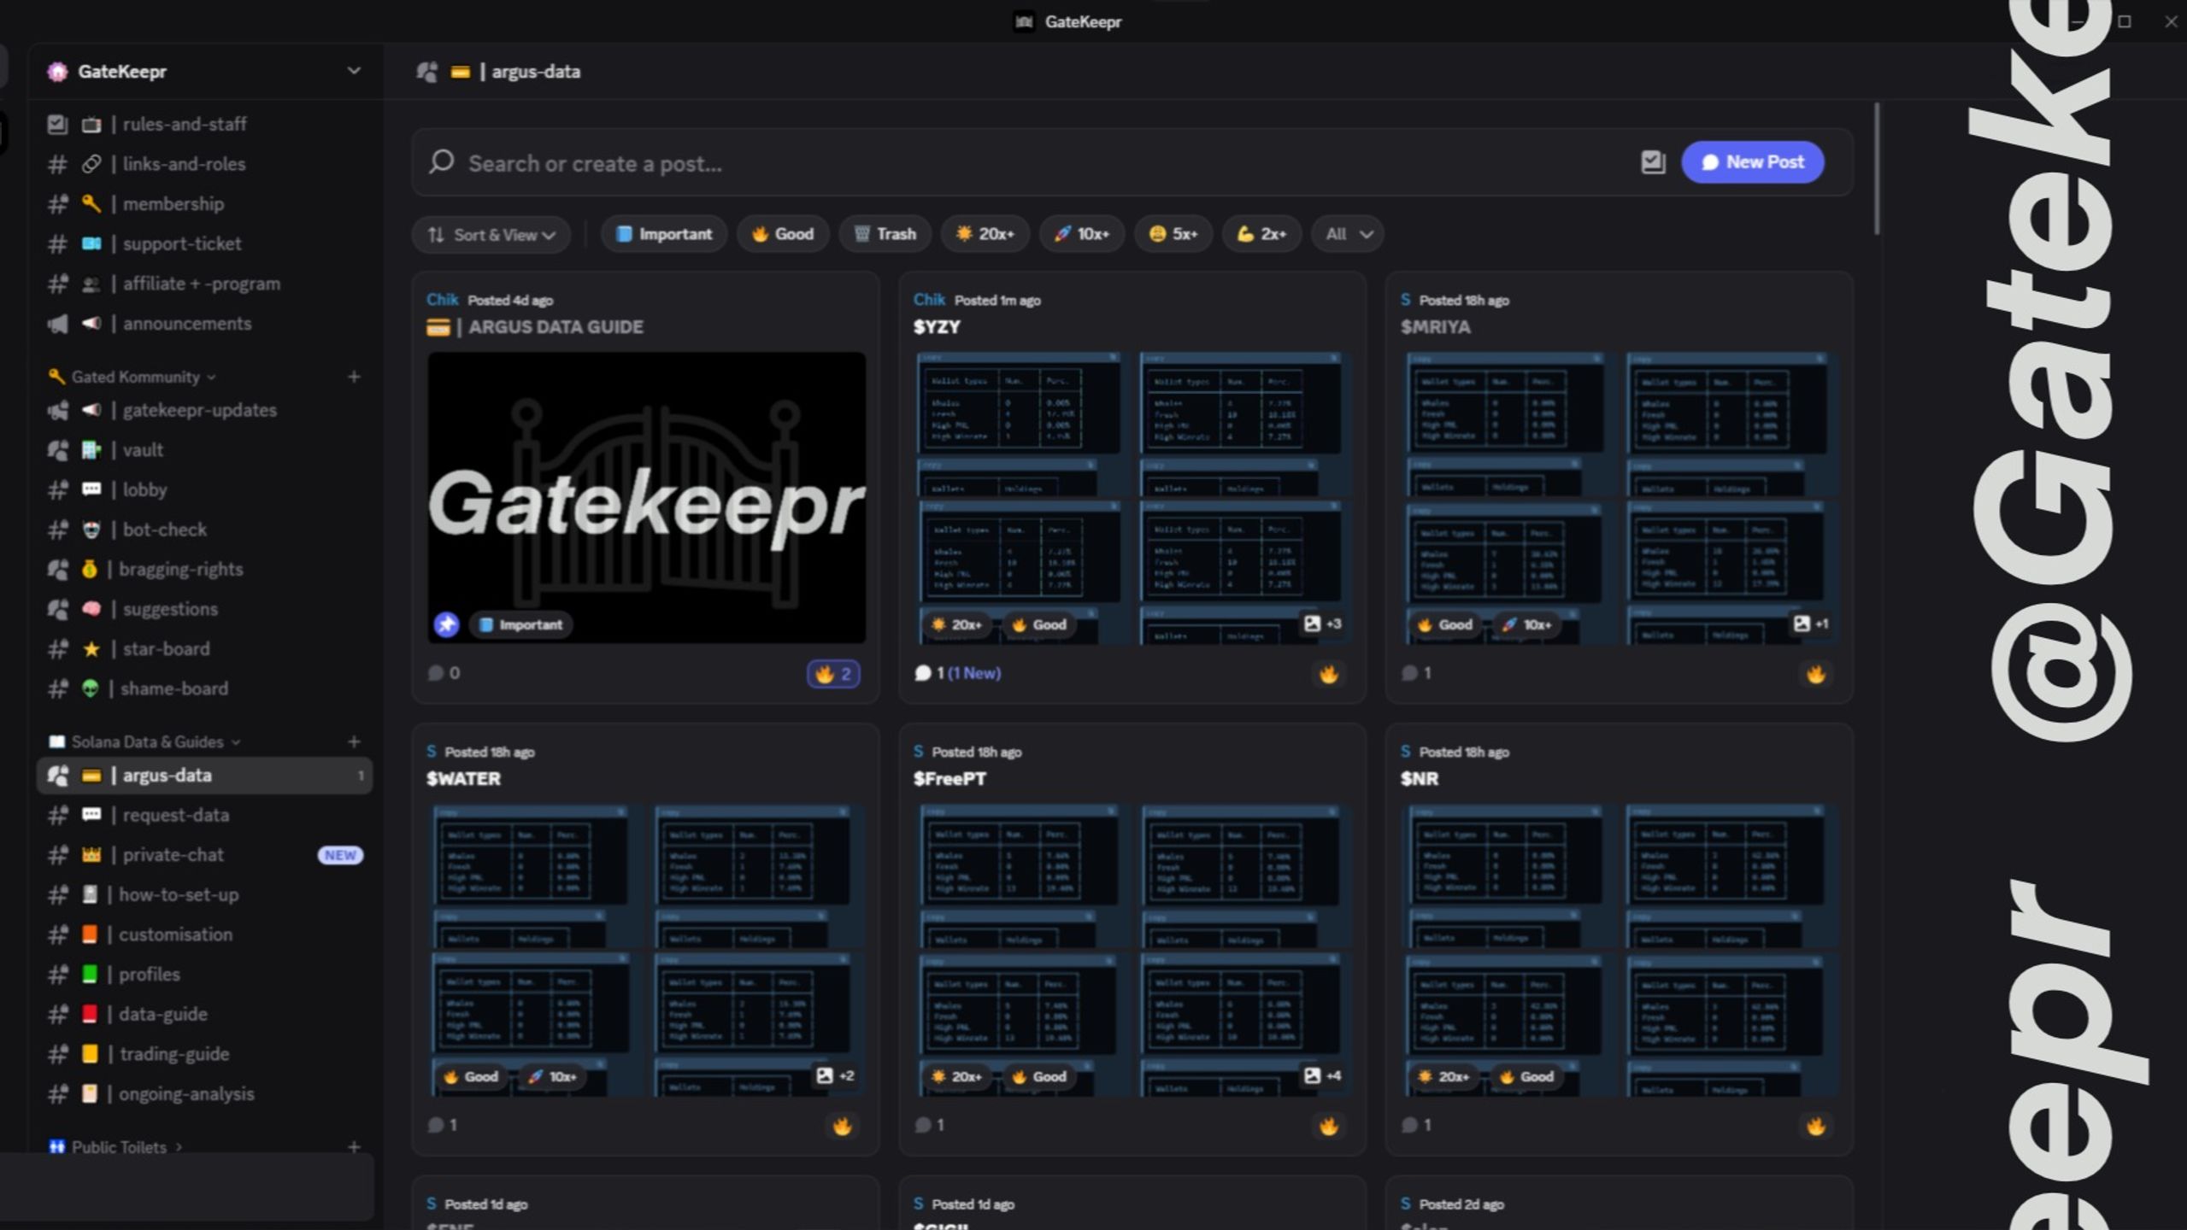React with fire on $NR post

click(x=1815, y=1126)
